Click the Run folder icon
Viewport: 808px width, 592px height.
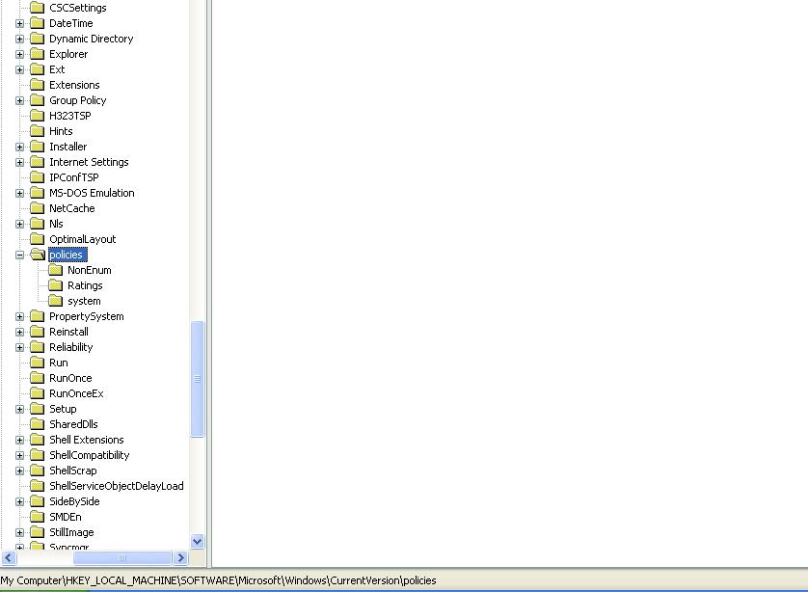tap(37, 363)
